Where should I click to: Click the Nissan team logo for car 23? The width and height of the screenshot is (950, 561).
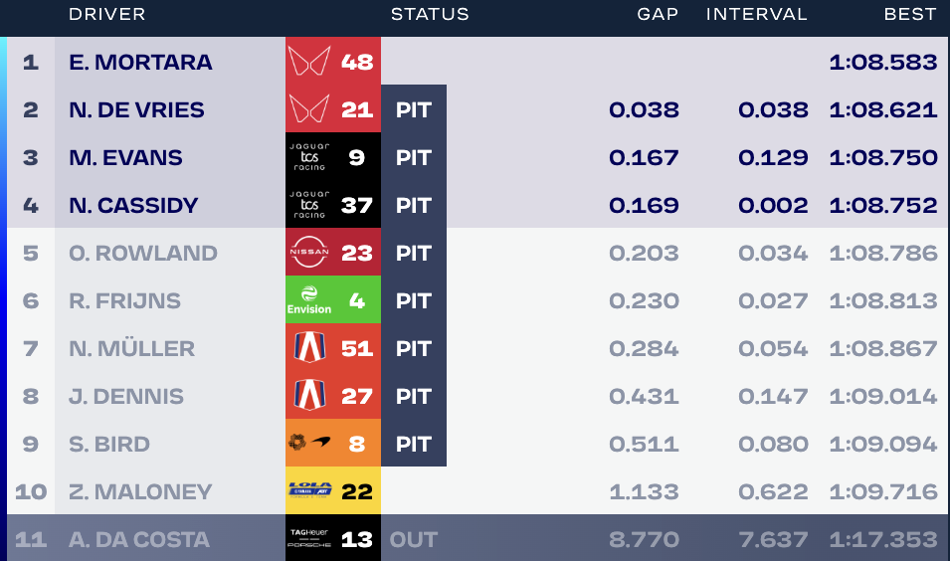point(309,252)
